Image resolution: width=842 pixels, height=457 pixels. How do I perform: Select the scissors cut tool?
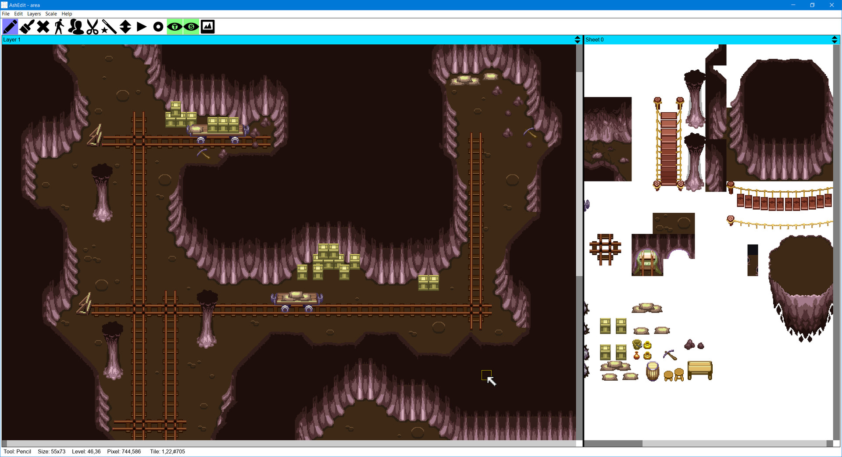93,27
